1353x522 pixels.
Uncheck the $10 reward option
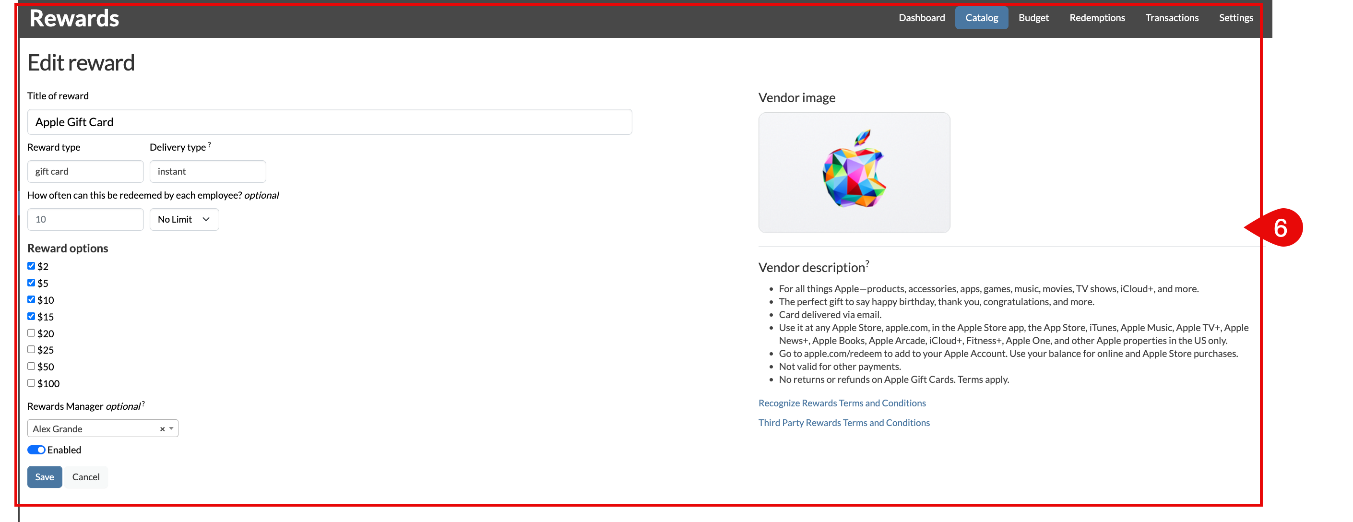pyautogui.click(x=31, y=299)
